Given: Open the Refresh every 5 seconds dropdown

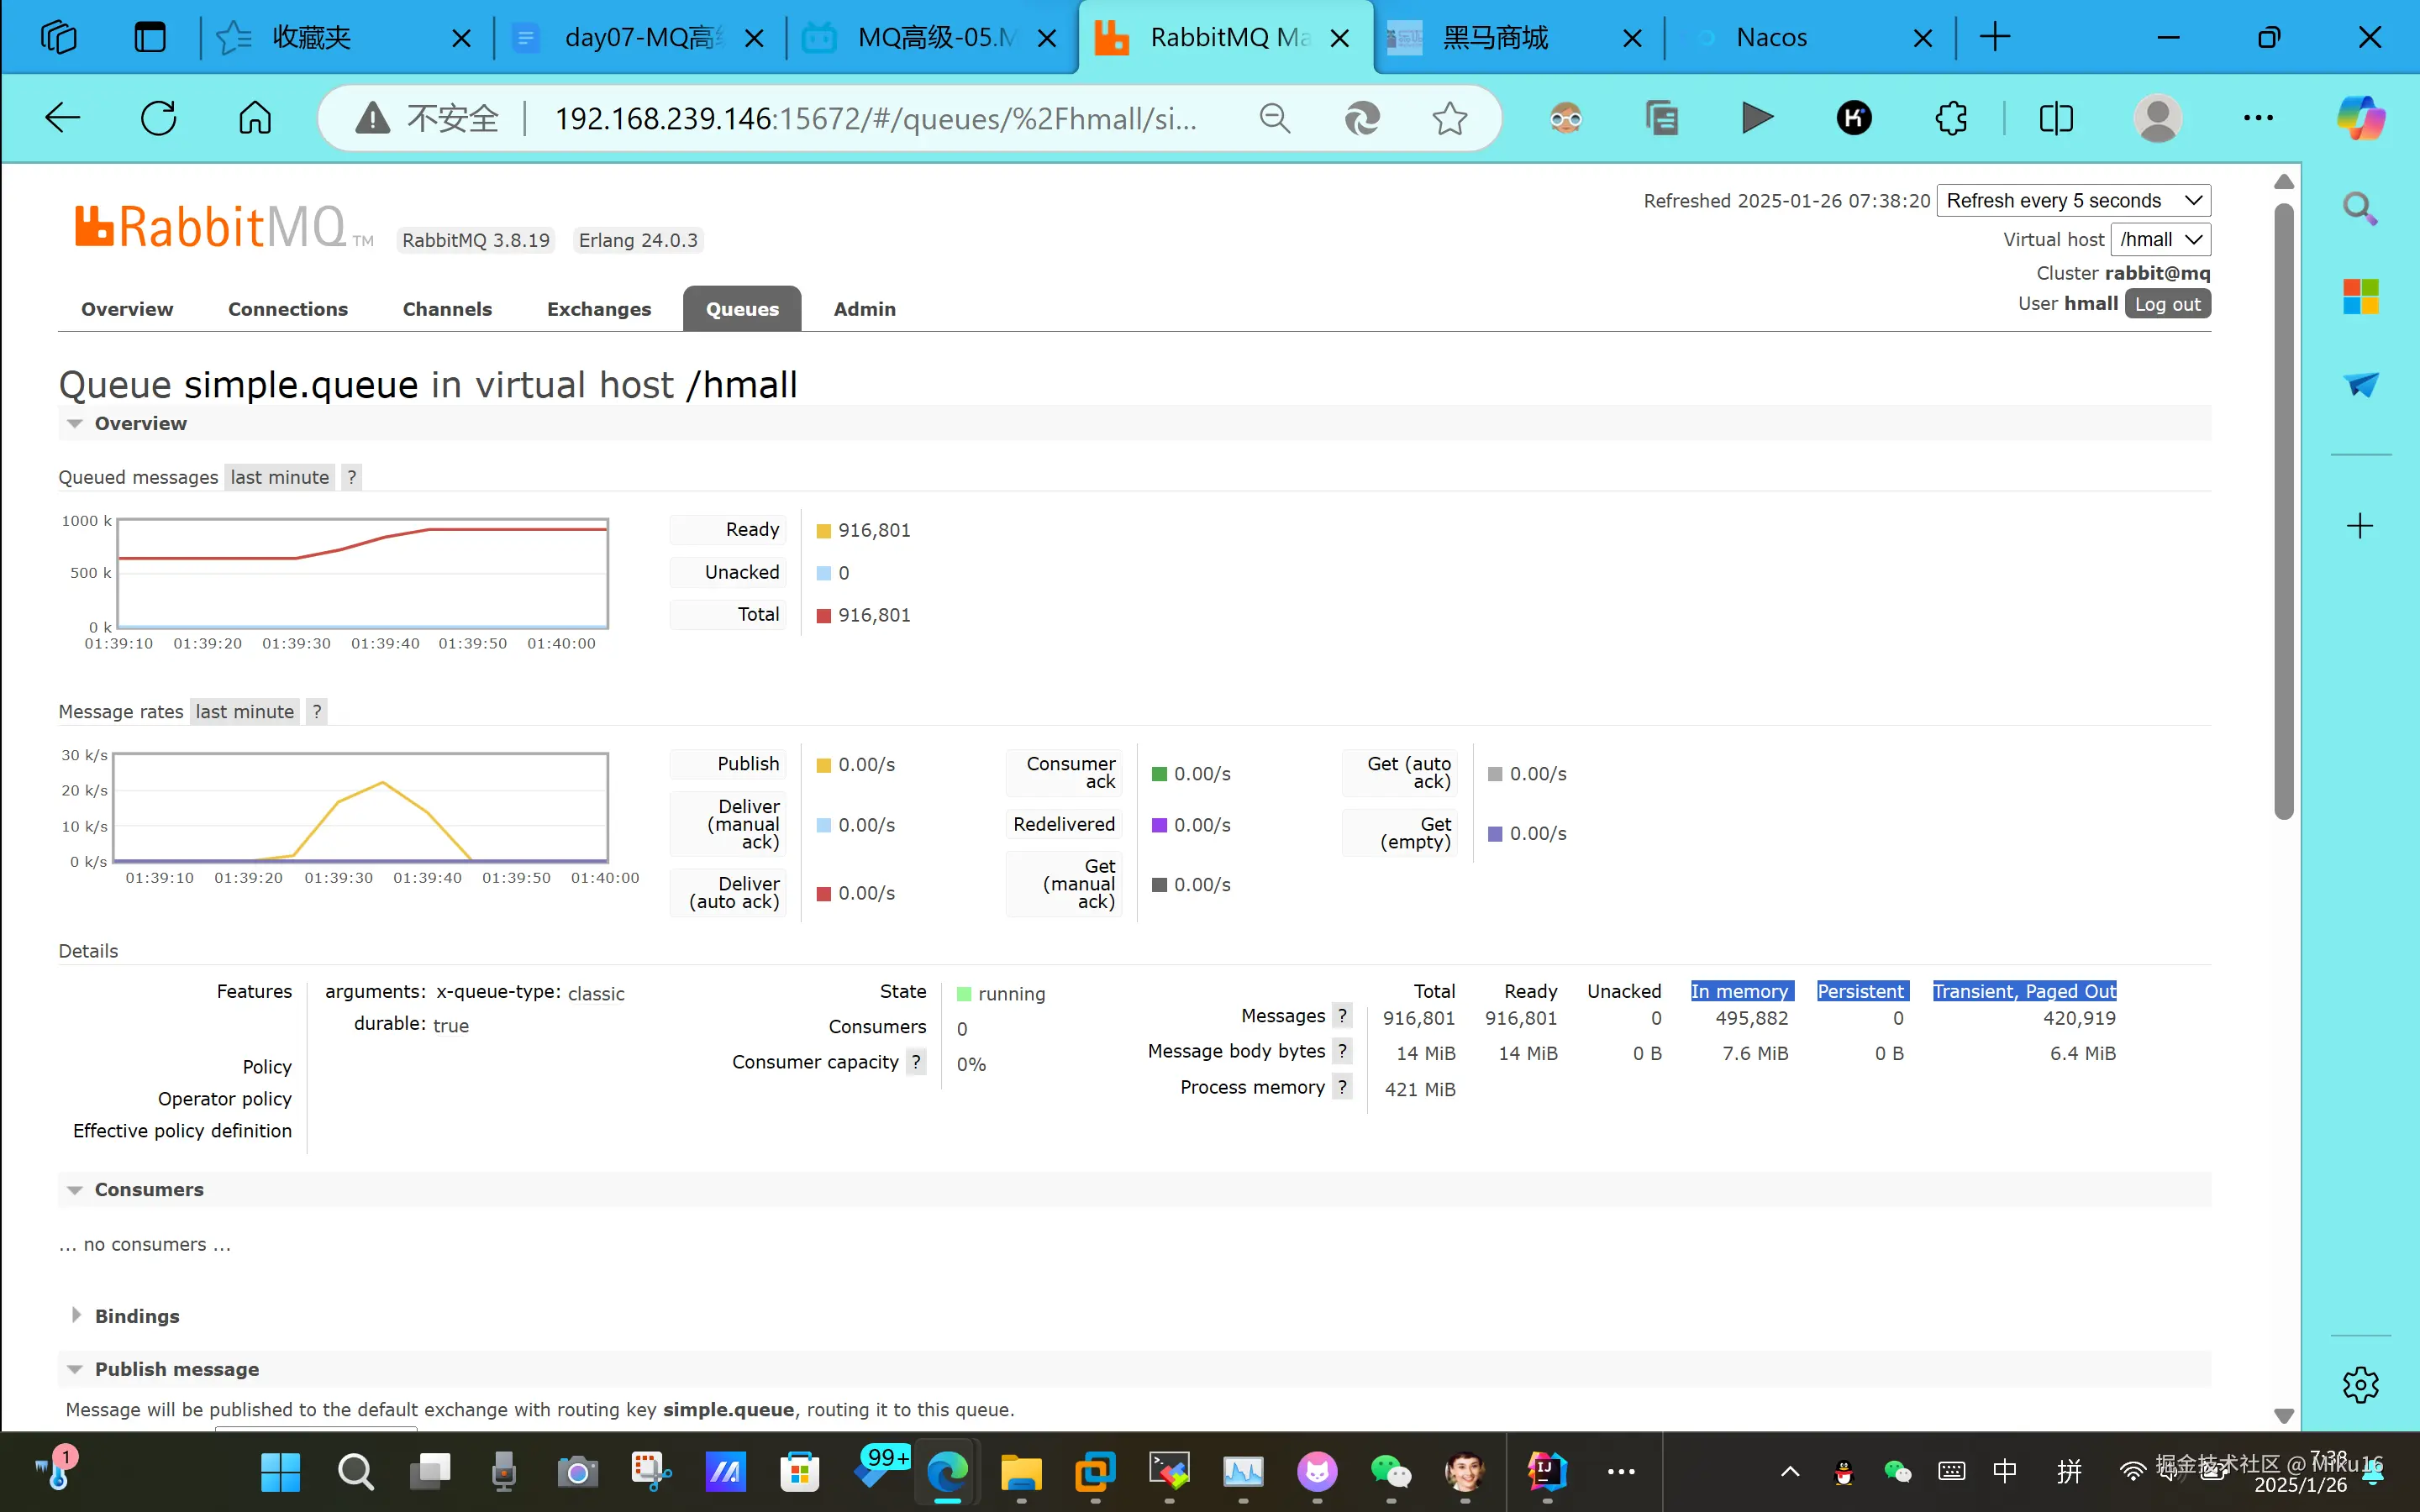Looking at the screenshot, I should [2072, 201].
